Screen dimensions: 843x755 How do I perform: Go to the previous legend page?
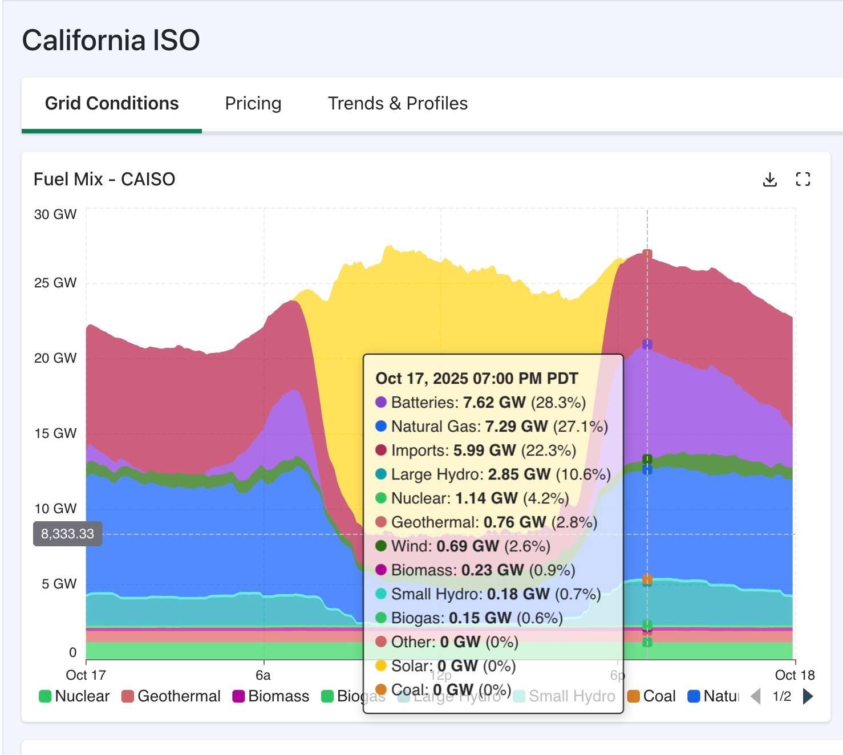756,696
